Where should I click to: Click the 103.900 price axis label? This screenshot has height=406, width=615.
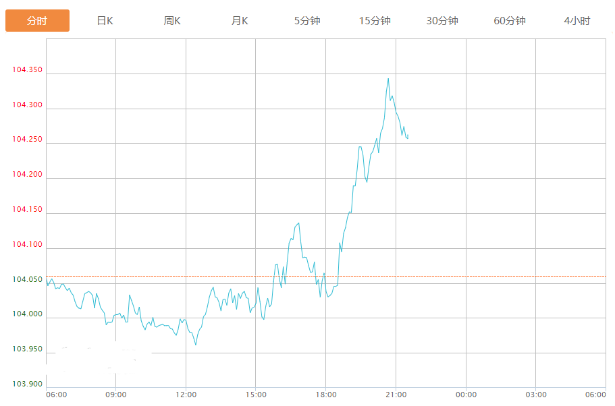27,384
